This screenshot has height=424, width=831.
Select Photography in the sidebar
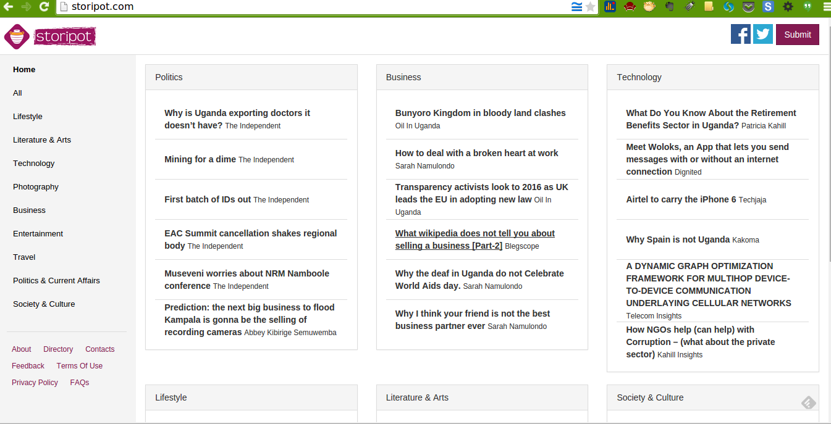point(36,186)
